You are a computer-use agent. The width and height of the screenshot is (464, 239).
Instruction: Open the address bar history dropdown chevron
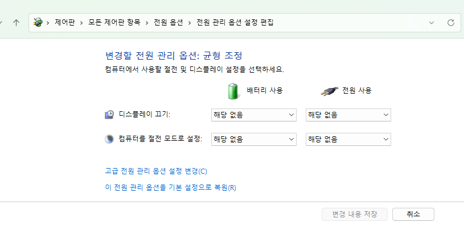(x=432, y=23)
